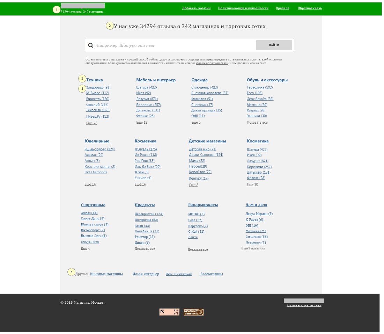Open Яшма-золото (224) store link
This screenshot has width=384, height=334.
(99, 149)
